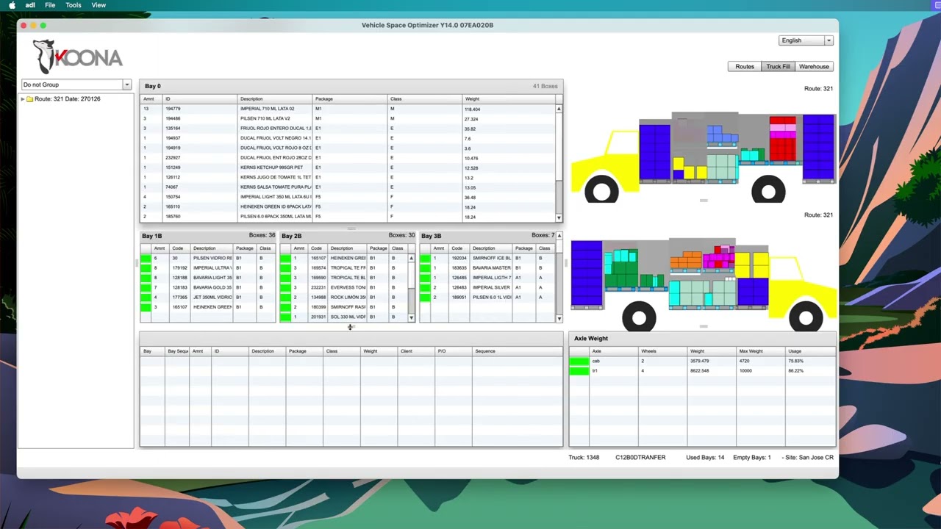Sort Bay 0 table by ID column
Image resolution: width=941 pixels, height=529 pixels.
coord(200,98)
